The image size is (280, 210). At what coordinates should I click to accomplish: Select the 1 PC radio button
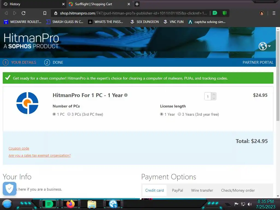[54, 114]
